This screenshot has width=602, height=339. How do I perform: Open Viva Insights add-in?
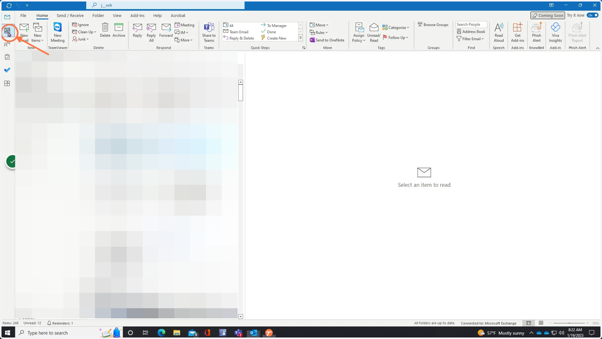pyautogui.click(x=555, y=33)
